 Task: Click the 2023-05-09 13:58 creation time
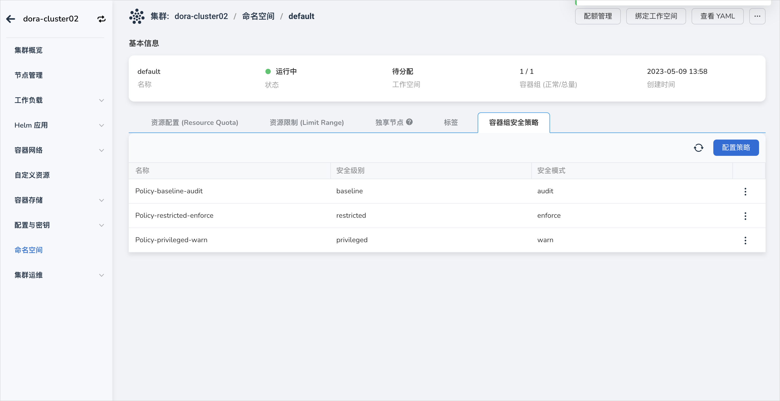677,72
